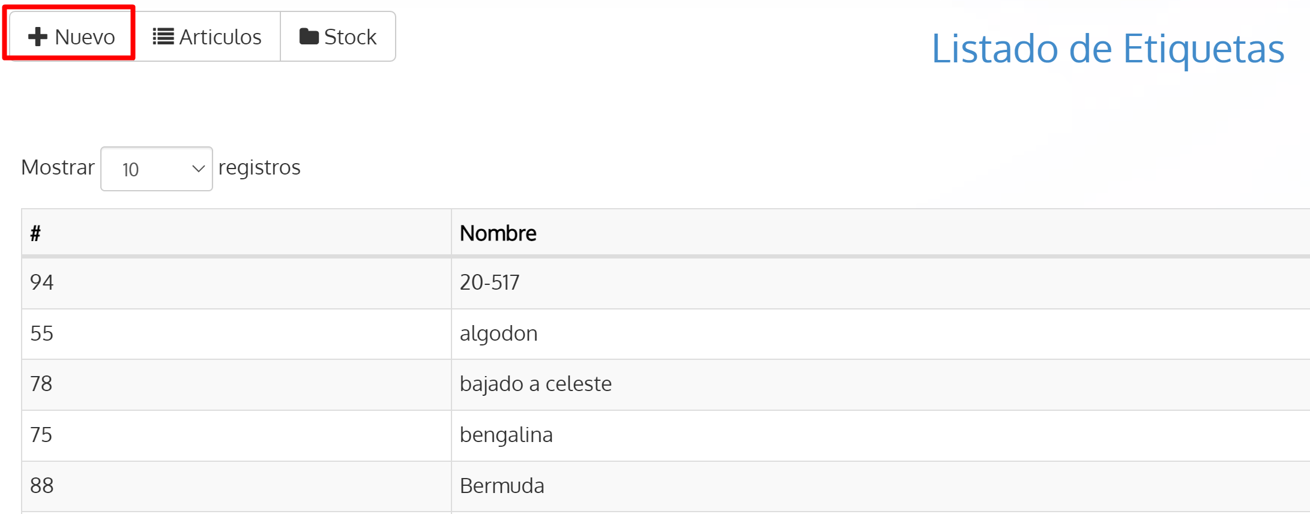Image resolution: width=1310 pixels, height=514 pixels.
Task: Sort the table by the # column
Action: point(35,233)
